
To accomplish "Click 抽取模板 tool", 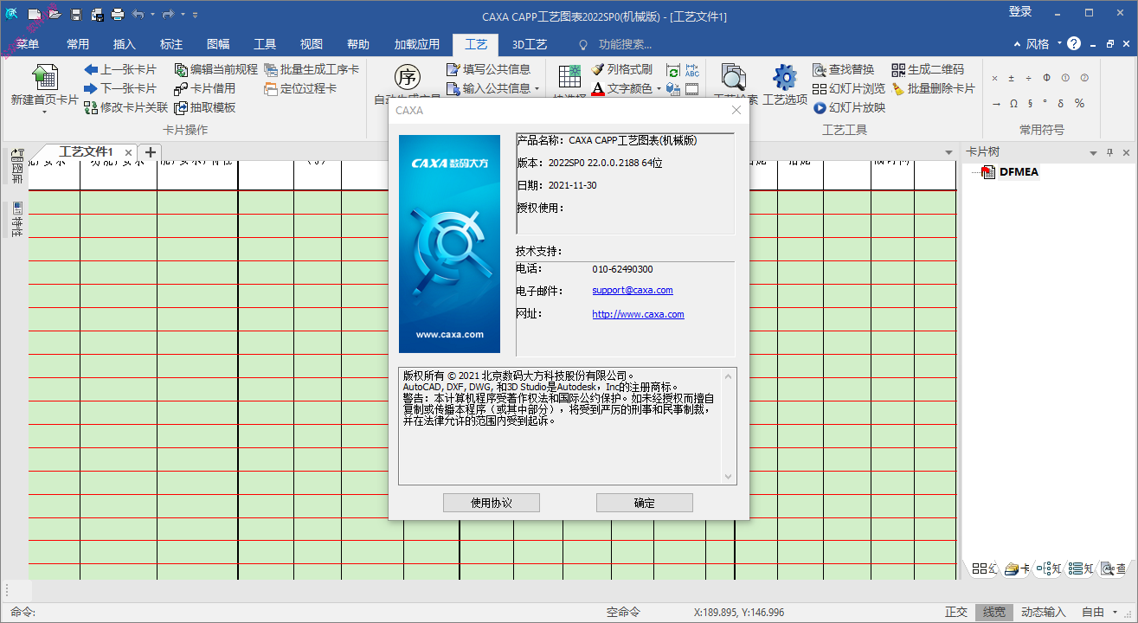I will coord(205,107).
